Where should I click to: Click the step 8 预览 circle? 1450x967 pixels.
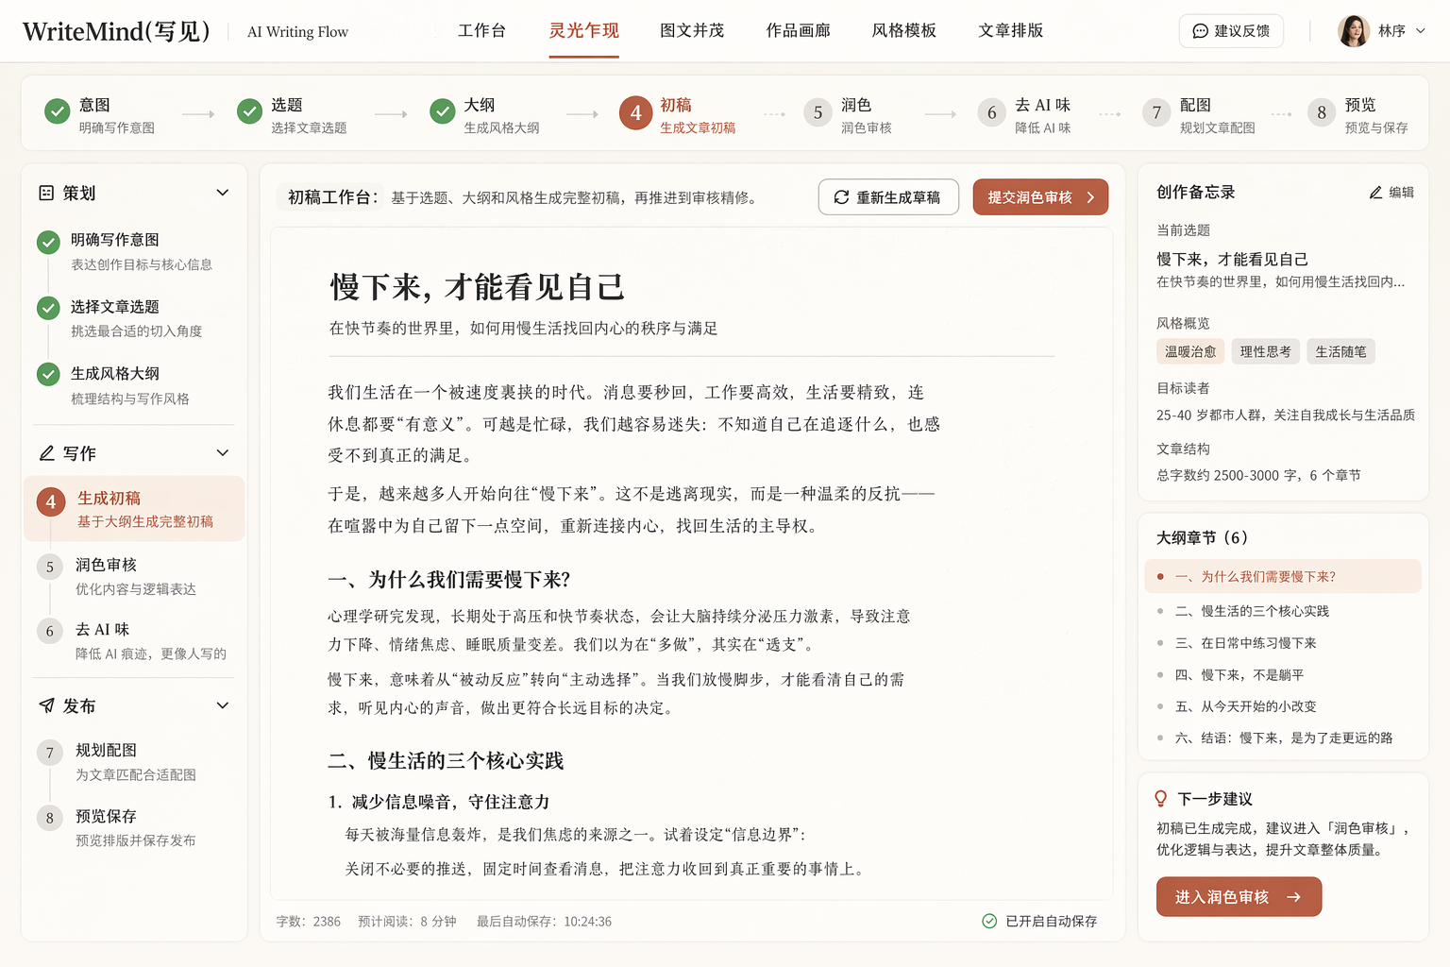click(x=1322, y=113)
